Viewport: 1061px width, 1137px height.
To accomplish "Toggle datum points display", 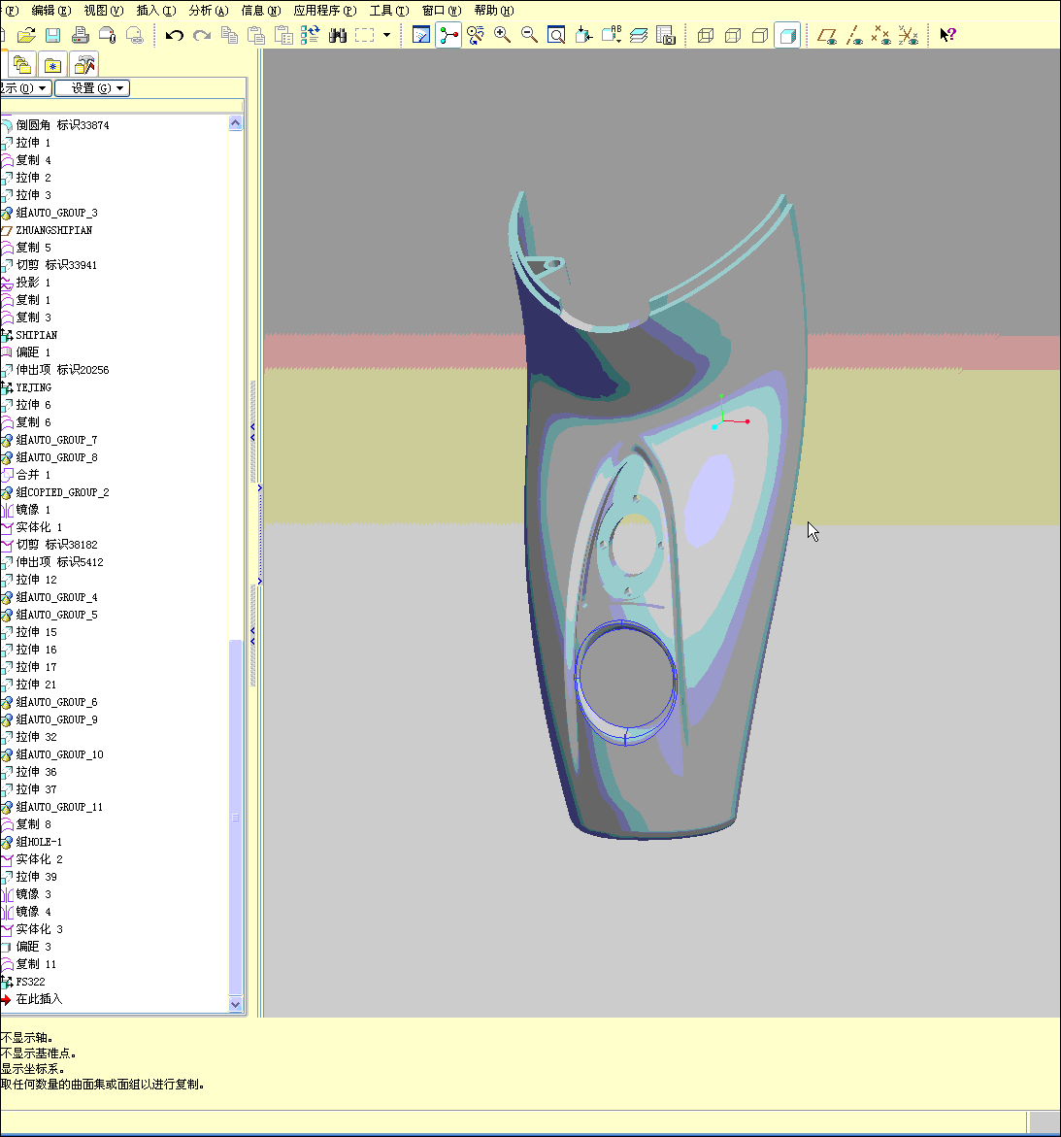I will pos(881,35).
